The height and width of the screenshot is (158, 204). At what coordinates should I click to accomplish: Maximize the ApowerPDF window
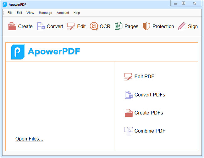[183, 3]
